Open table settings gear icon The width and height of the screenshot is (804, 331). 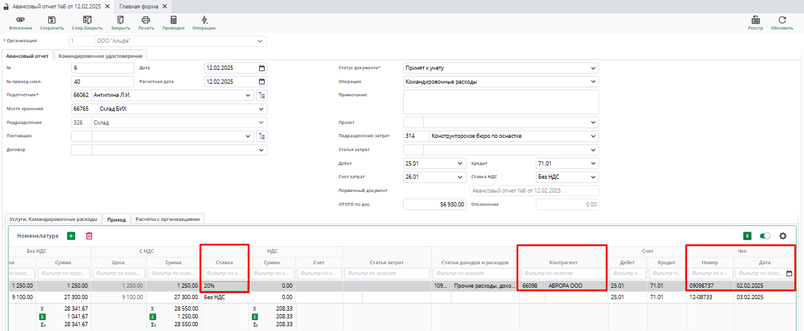pos(783,236)
